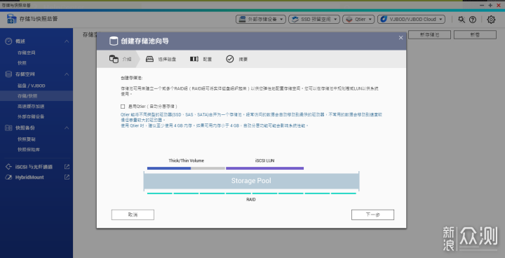Collapse the 快照备份 section using its chevron

(x=67, y=128)
